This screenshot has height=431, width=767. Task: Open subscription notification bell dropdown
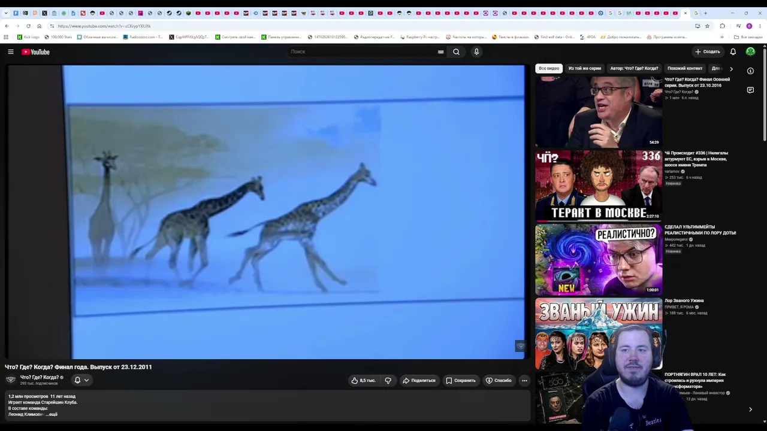pyautogui.click(x=81, y=380)
